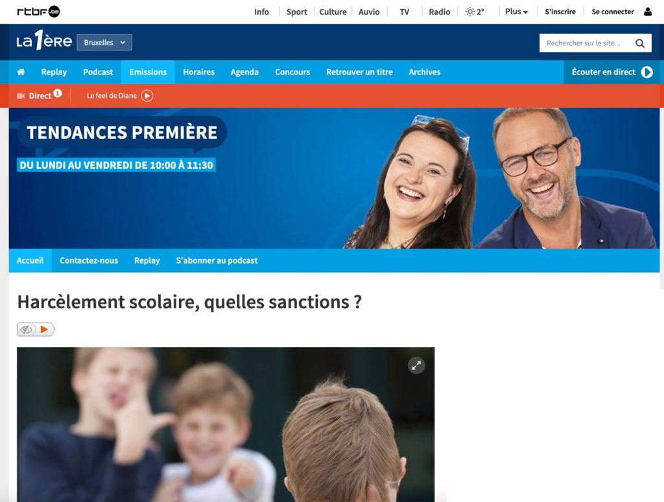This screenshot has height=502, width=664.
Task: Click the home icon in navigation bar
Action: [21, 72]
